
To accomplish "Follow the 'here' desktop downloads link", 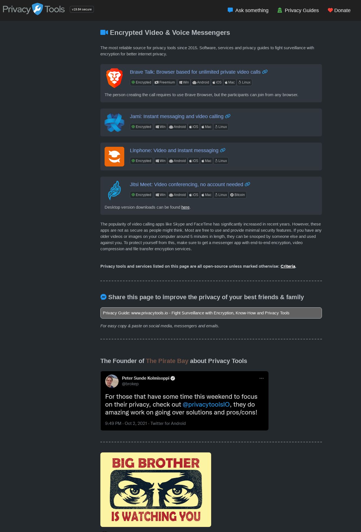I will (x=185, y=207).
